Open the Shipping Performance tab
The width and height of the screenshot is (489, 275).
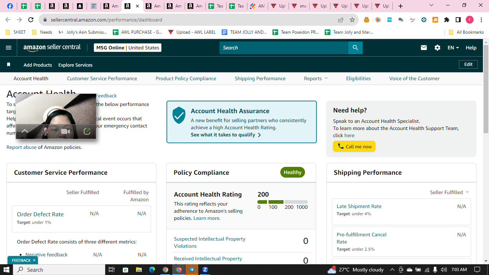tap(260, 78)
